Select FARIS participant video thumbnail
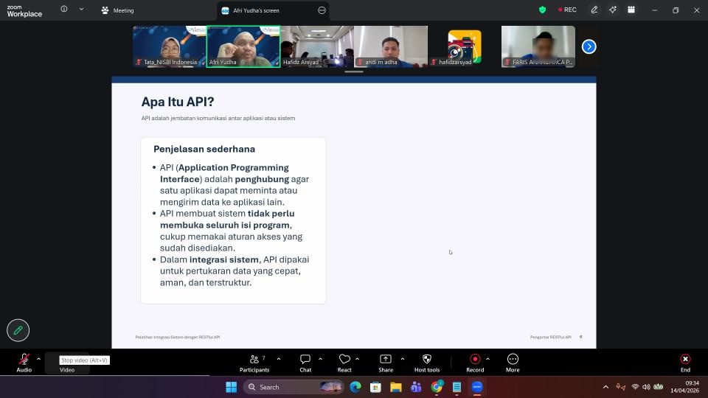Screen dimensions: 708x398 (538, 46)
